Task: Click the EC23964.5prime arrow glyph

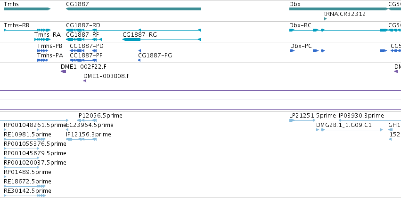Action: 67,130
